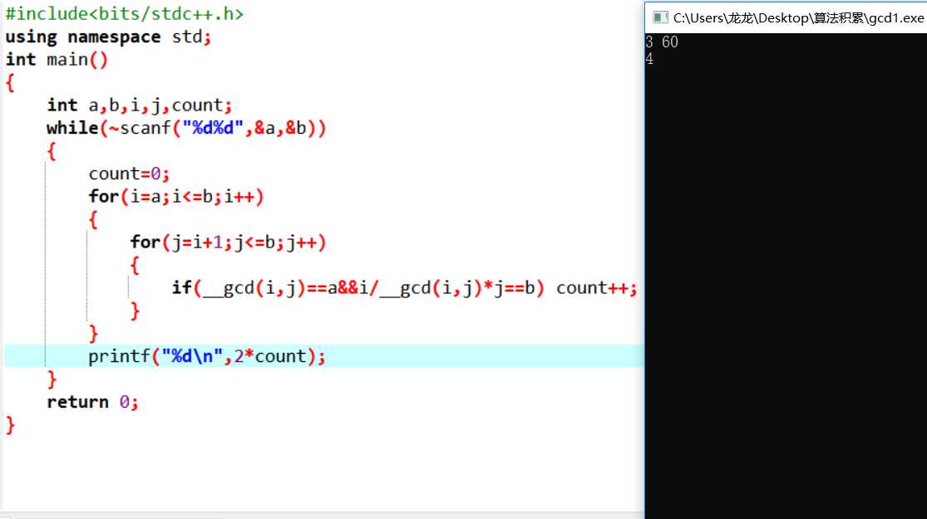This screenshot has height=519, width=927.
Task: Click the while(~scanf("%d%d",&a,&b)) line
Action: click(x=186, y=128)
